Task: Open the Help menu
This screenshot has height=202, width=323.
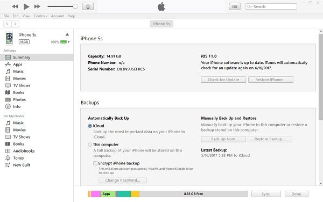Action: 72,16
